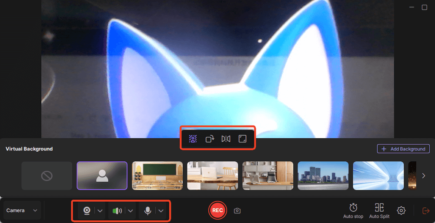Screen dimensions: 435x223
Task: Open the Camera mode dropdown
Action: click(22, 210)
